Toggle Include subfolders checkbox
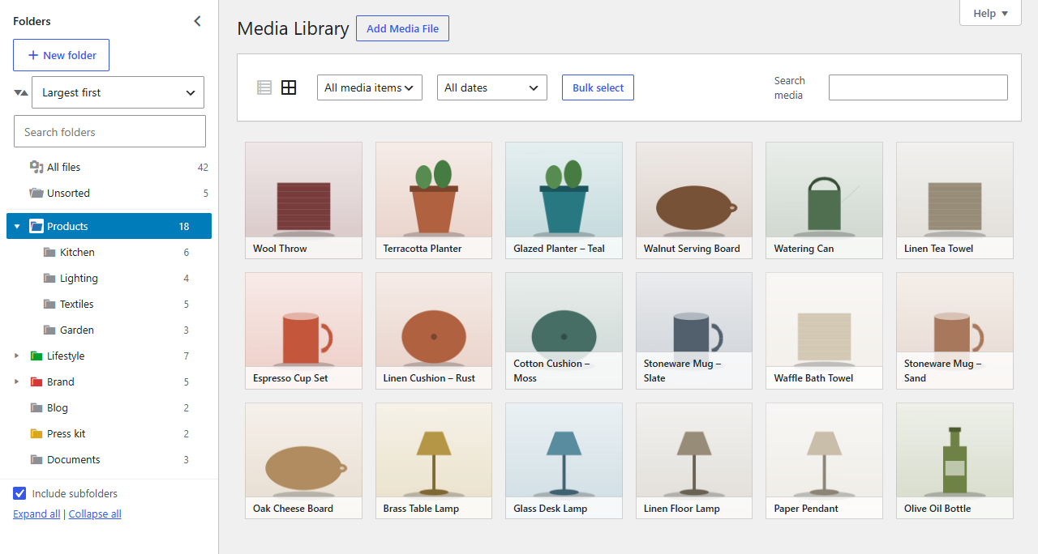This screenshot has height=554, width=1038. click(19, 493)
